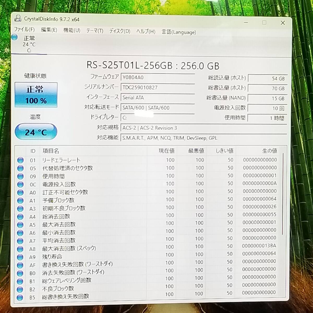Click the ドライブレター field C:
Screen dimensions: 313x313
(158, 117)
